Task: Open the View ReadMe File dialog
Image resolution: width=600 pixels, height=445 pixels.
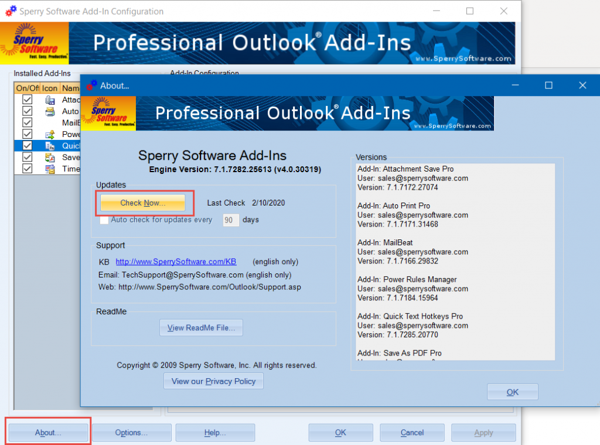Action: click(x=201, y=327)
